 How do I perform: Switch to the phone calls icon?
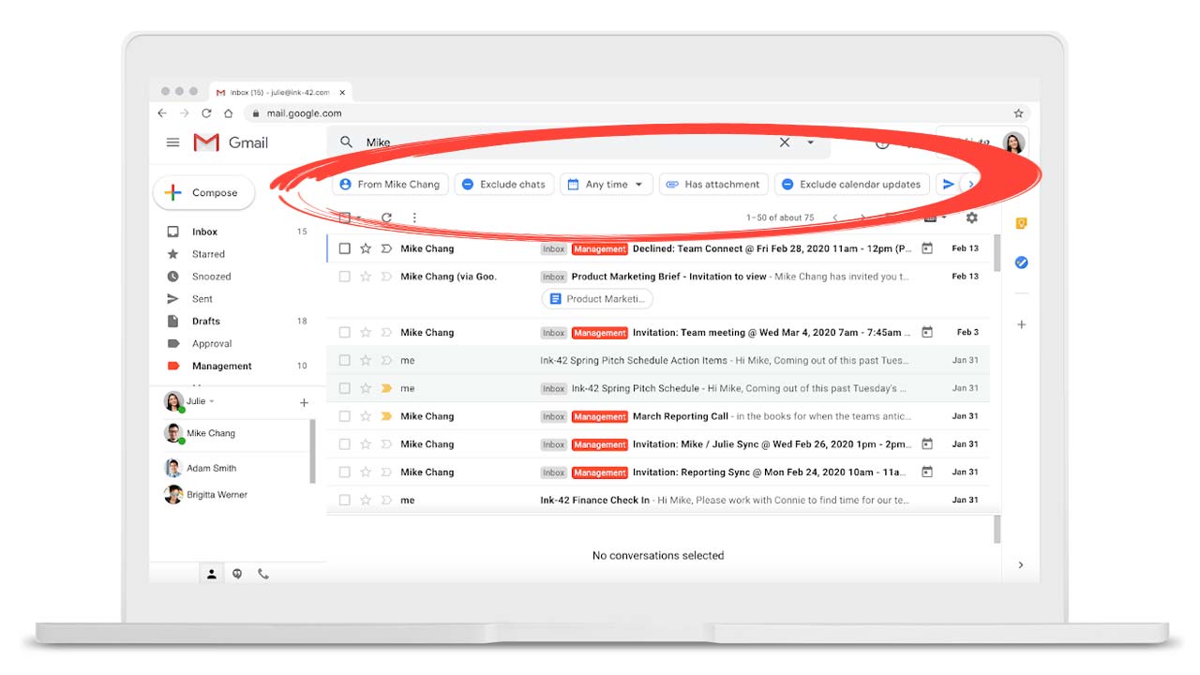(x=263, y=574)
